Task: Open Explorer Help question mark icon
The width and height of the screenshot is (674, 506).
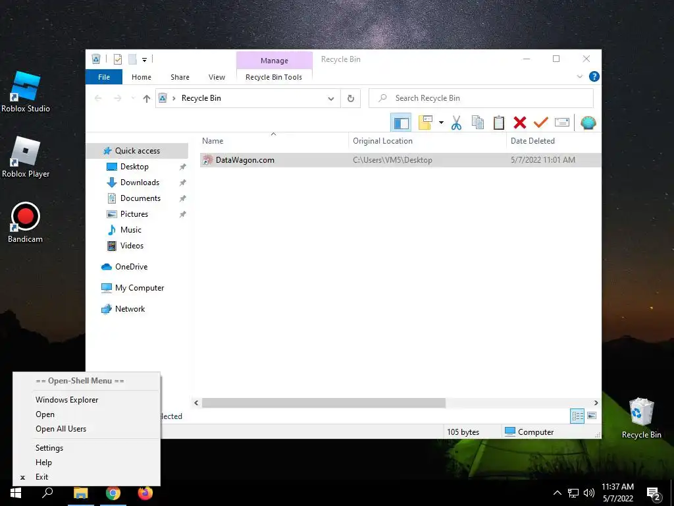Action: click(x=594, y=76)
